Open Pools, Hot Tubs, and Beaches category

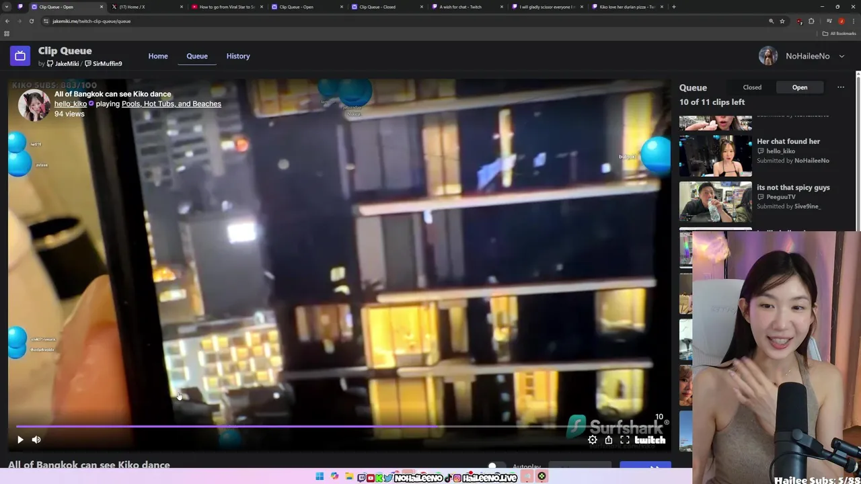(x=172, y=104)
